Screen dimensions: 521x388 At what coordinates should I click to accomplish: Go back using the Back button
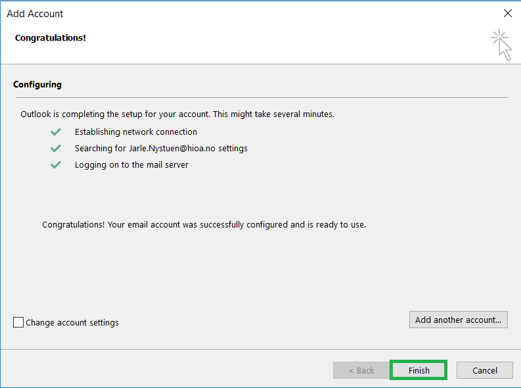(361, 370)
